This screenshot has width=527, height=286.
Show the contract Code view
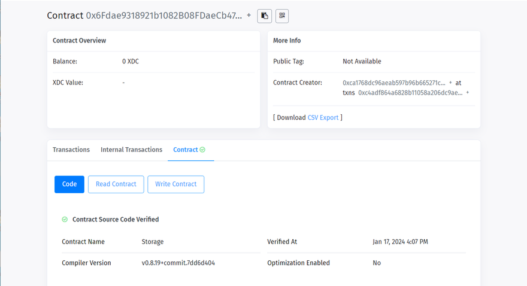pyautogui.click(x=69, y=184)
